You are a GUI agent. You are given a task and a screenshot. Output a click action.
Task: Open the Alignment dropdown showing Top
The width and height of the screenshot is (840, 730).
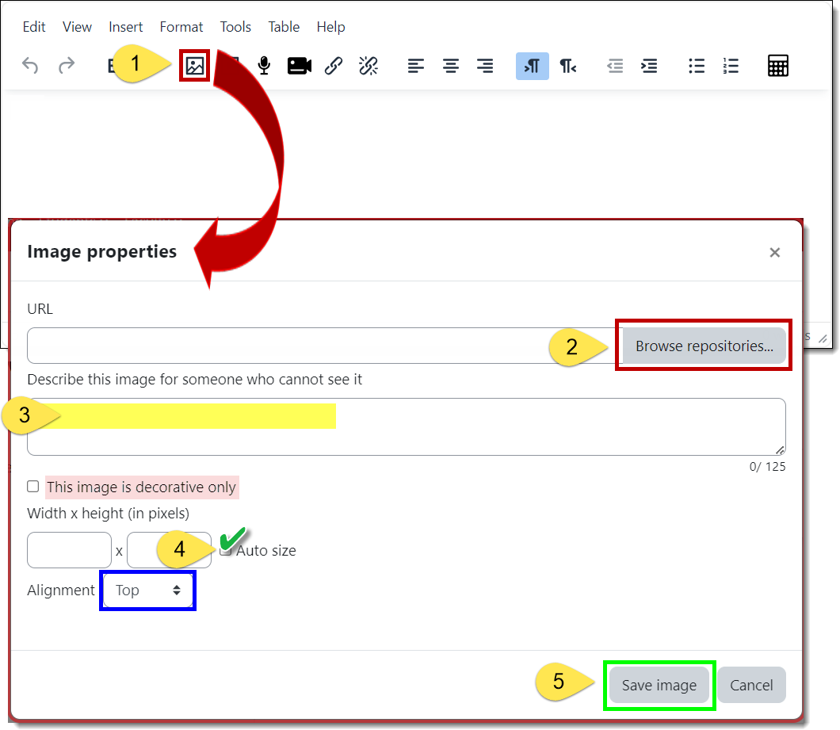click(x=147, y=590)
